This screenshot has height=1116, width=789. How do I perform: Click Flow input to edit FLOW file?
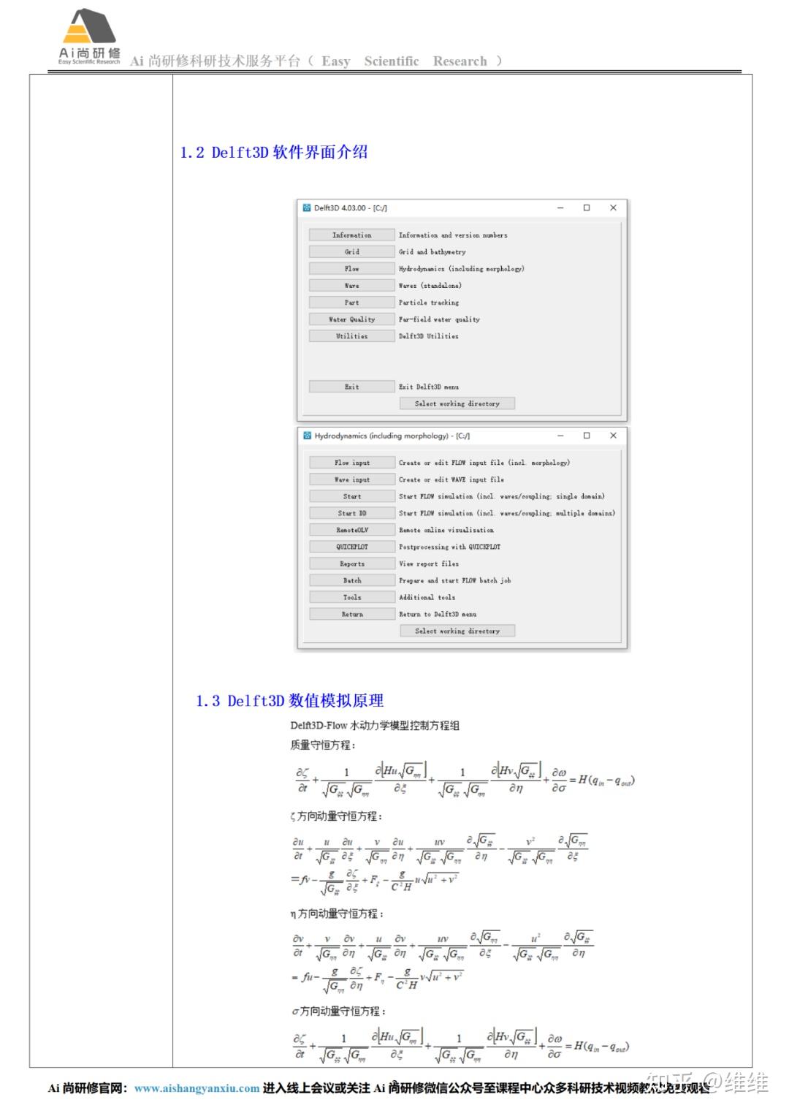[x=351, y=463]
